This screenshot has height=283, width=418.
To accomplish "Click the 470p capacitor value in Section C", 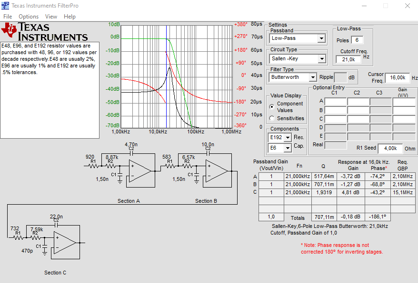I will click(x=27, y=251).
